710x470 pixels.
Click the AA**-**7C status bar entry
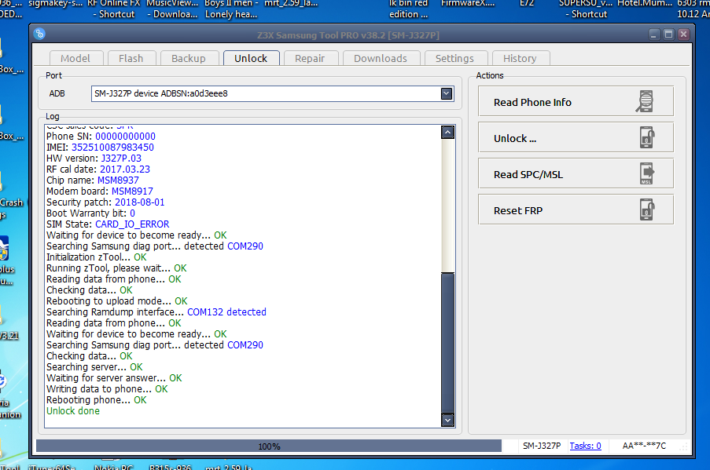[x=644, y=446]
